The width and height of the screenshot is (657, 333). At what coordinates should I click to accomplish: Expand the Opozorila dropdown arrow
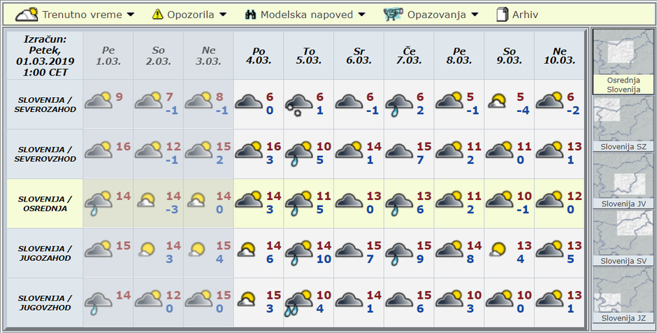click(223, 15)
